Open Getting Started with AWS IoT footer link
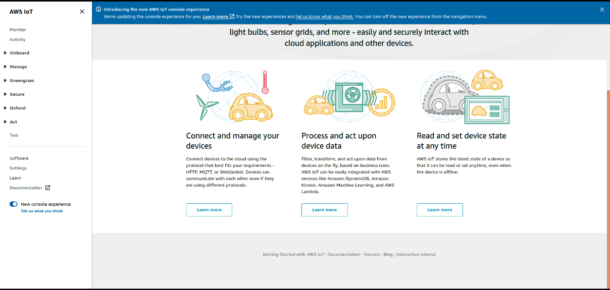This screenshot has width=610, height=290. pyautogui.click(x=293, y=254)
